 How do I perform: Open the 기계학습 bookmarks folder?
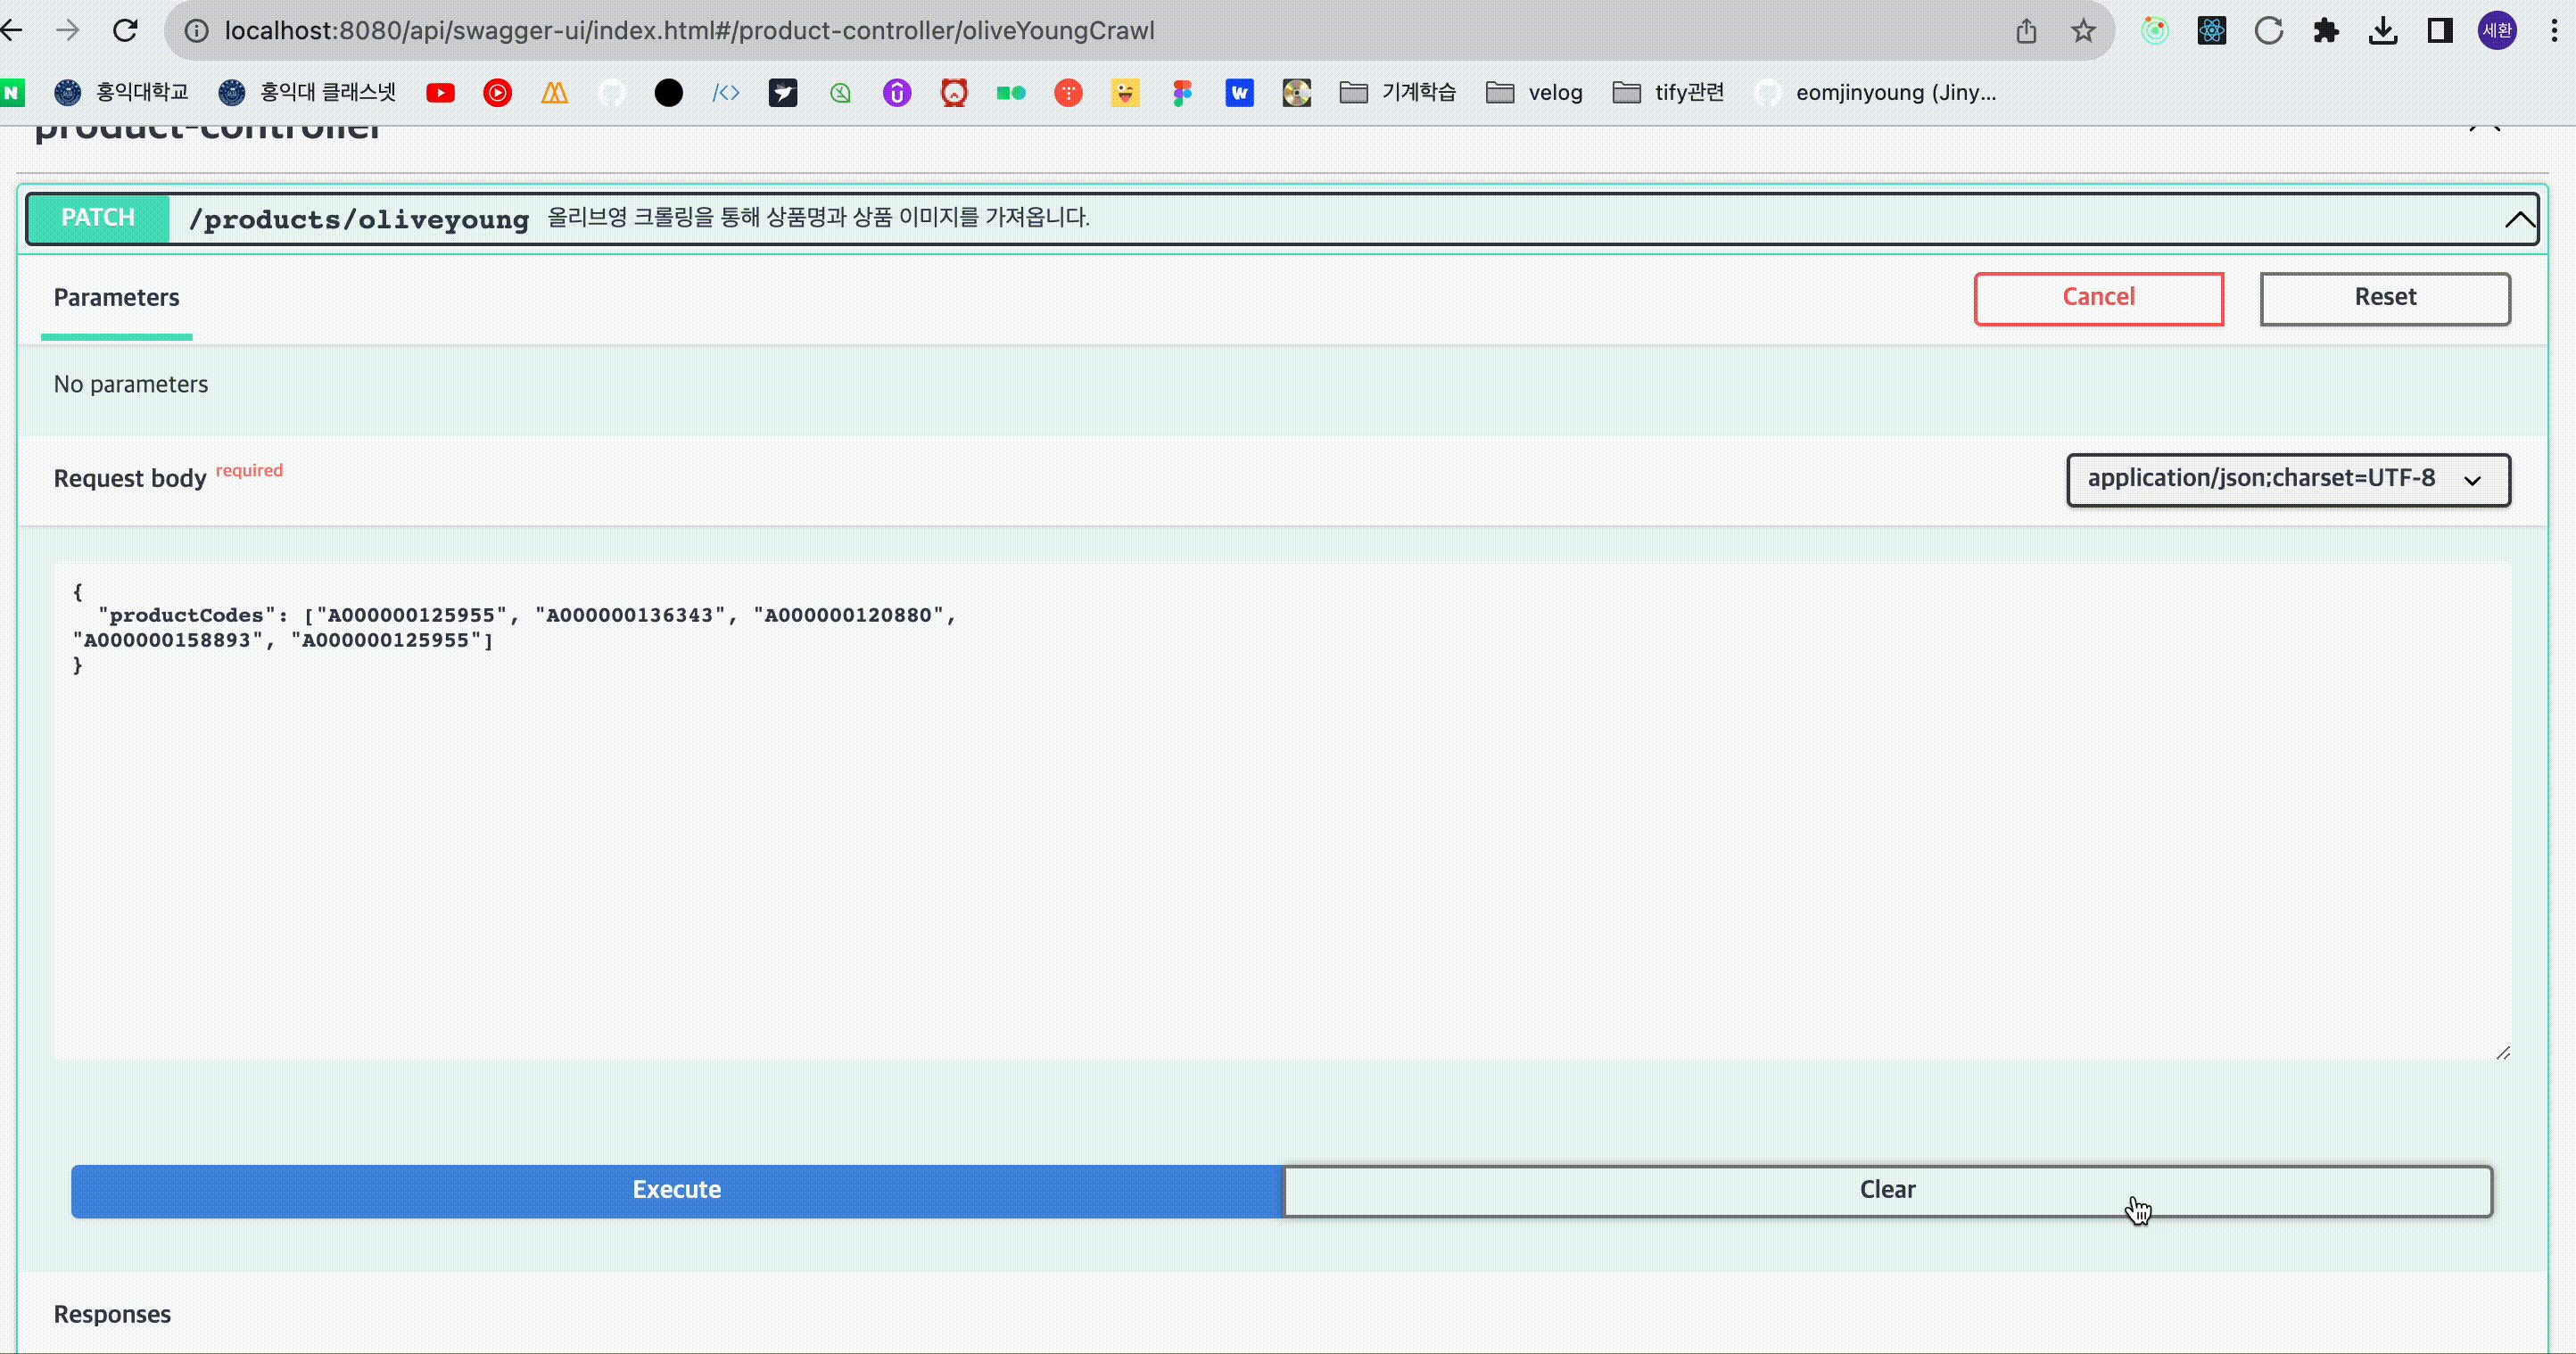pyautogui.click(x=1397, y=93)
